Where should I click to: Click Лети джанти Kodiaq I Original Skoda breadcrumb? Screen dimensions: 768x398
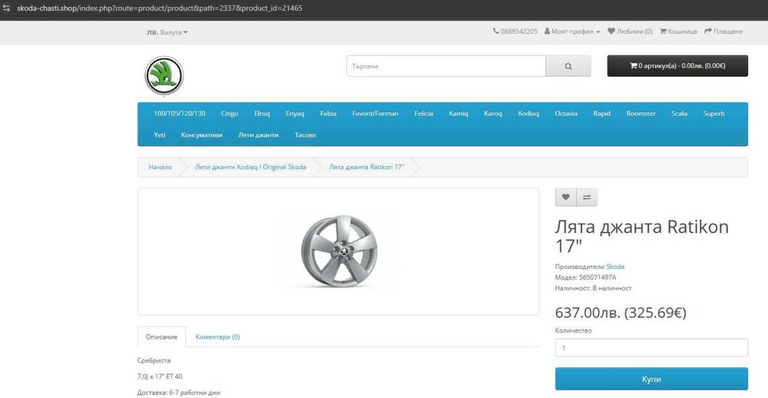251,167
